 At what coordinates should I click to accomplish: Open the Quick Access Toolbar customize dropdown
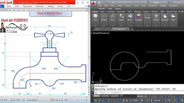[x=126, y=2]
